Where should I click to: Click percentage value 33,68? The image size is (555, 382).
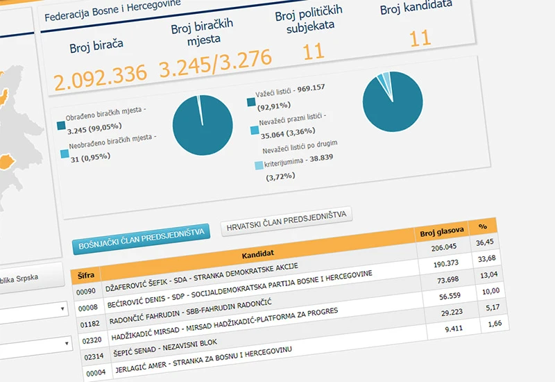click(487, 258)
